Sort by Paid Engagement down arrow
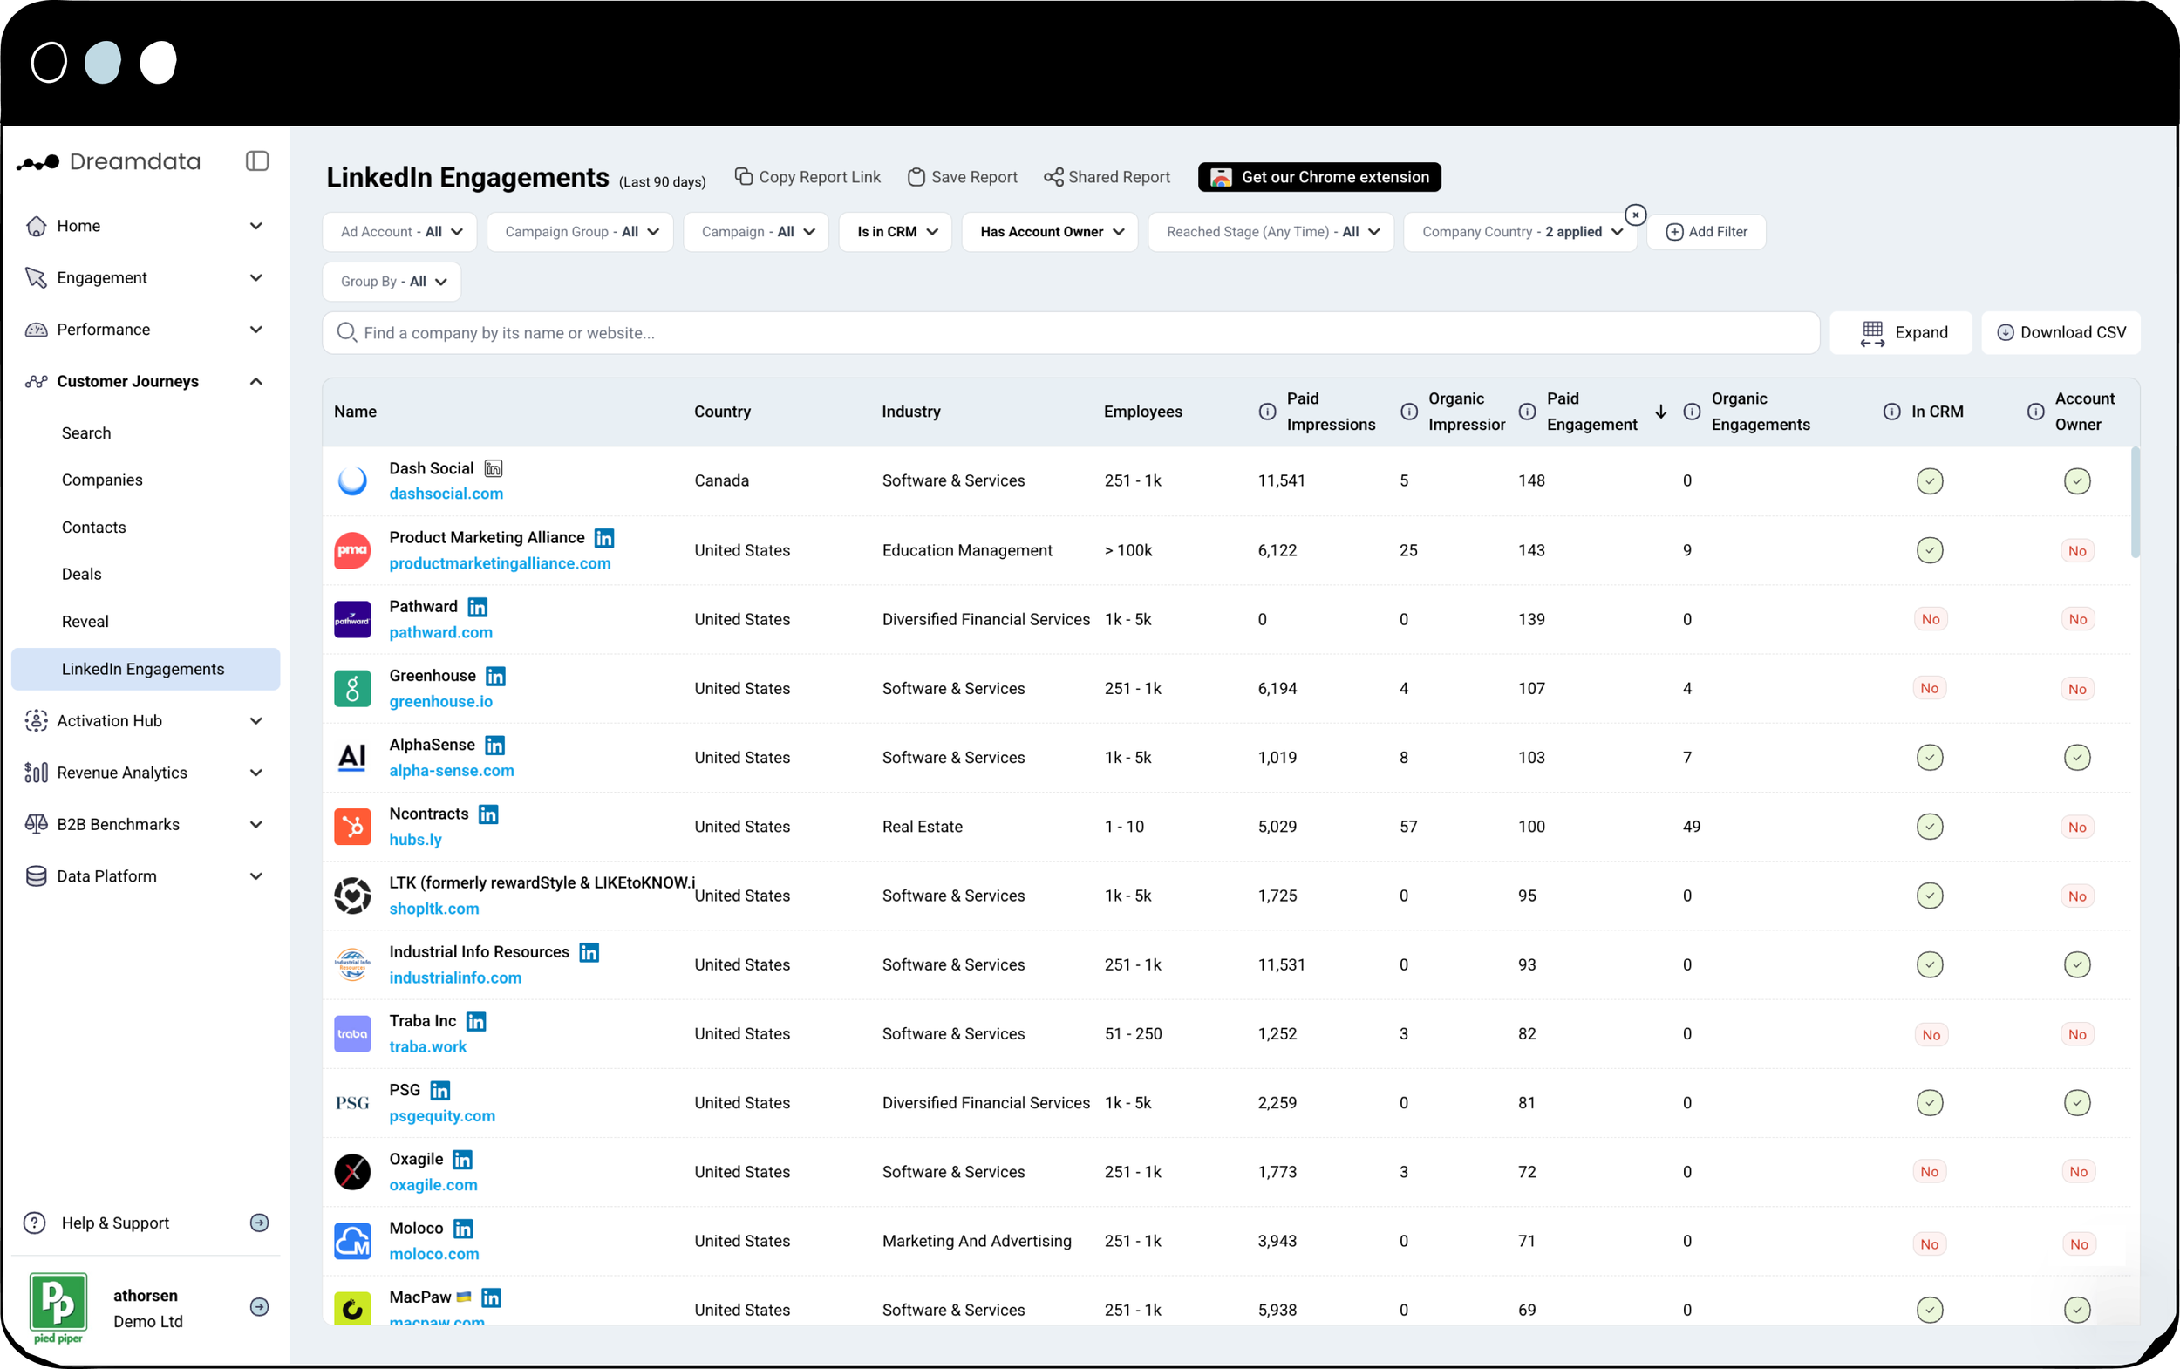 click(x=1660, y=411)
